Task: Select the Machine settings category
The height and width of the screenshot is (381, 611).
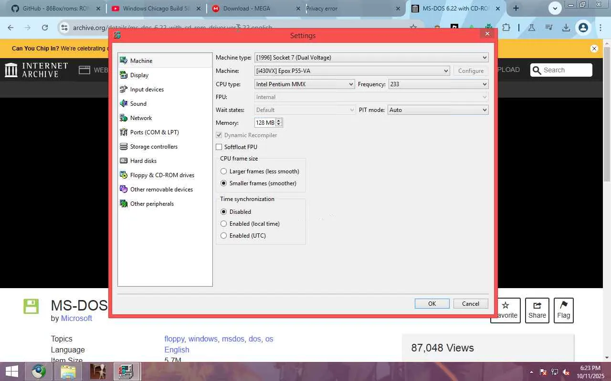Action: point(165,60)
